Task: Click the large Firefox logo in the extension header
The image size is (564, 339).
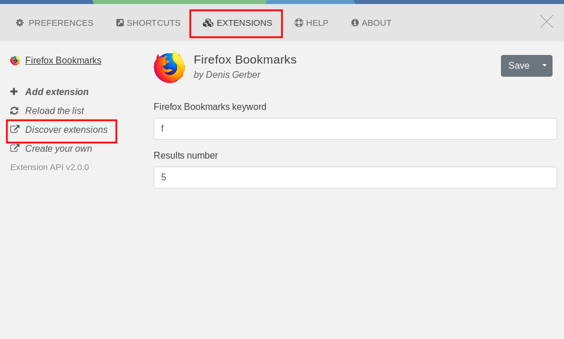Action: [x=170, y=67]
